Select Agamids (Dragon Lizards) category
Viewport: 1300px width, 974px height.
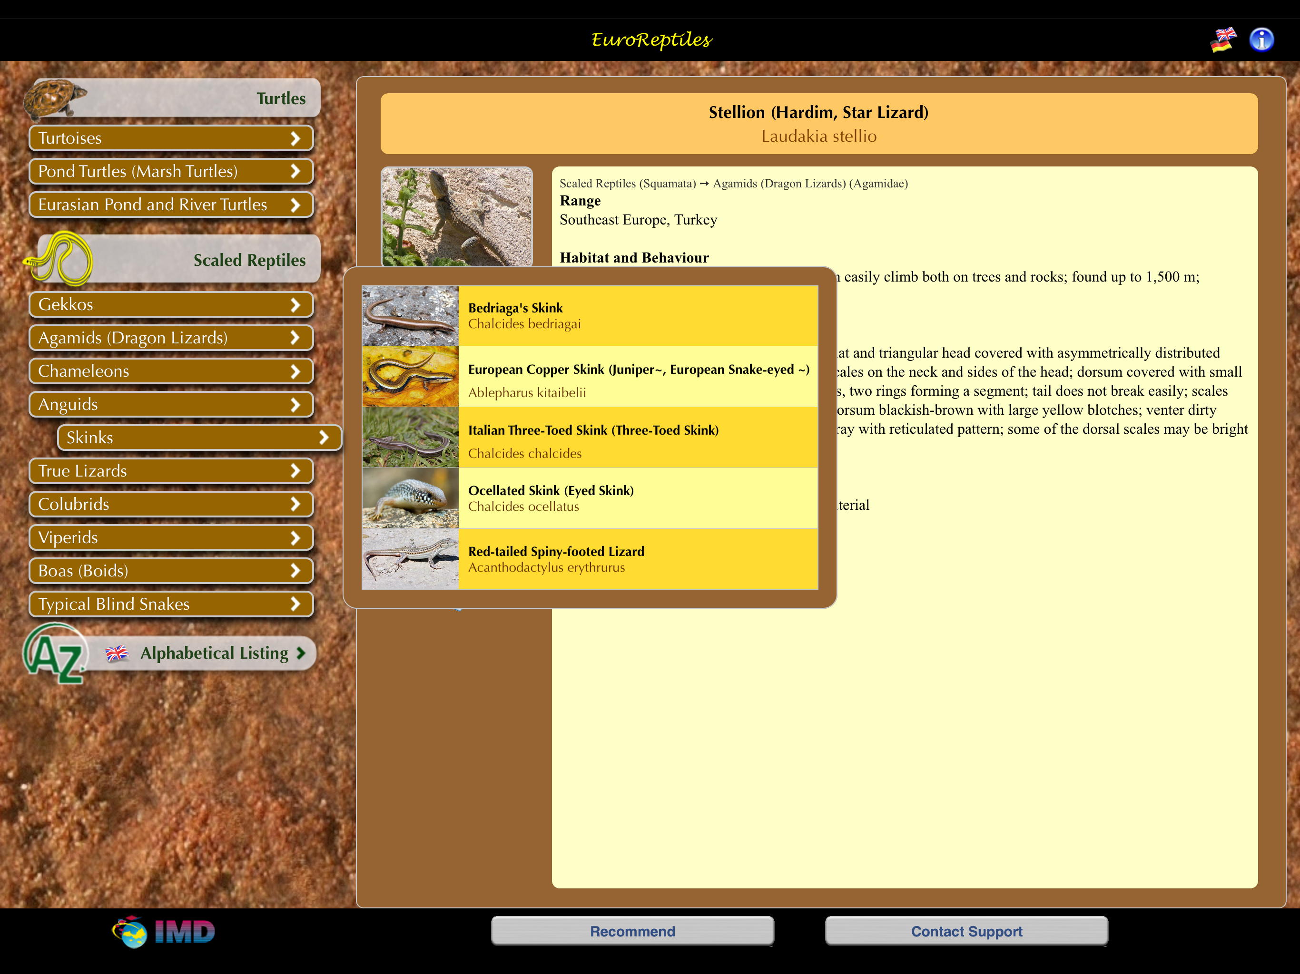click(x=171, y=338)
